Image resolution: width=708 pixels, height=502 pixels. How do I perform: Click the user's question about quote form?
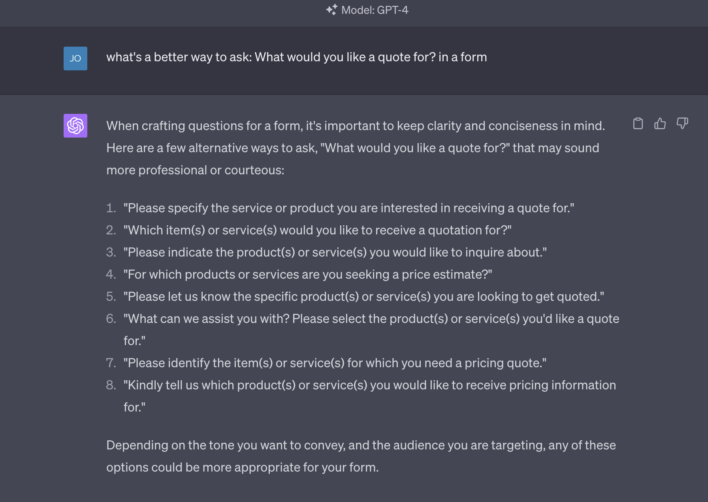click(296, 57)
